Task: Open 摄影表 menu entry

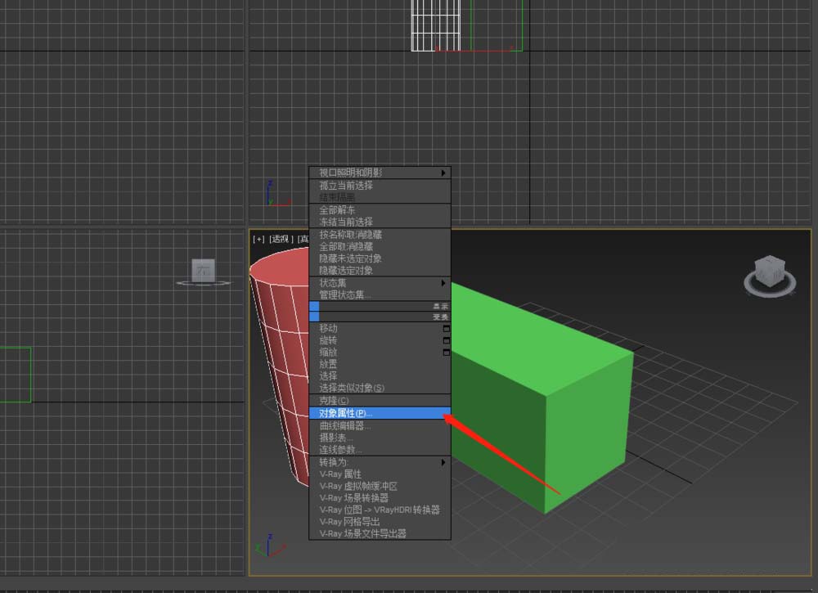Action: pos(380,438)
